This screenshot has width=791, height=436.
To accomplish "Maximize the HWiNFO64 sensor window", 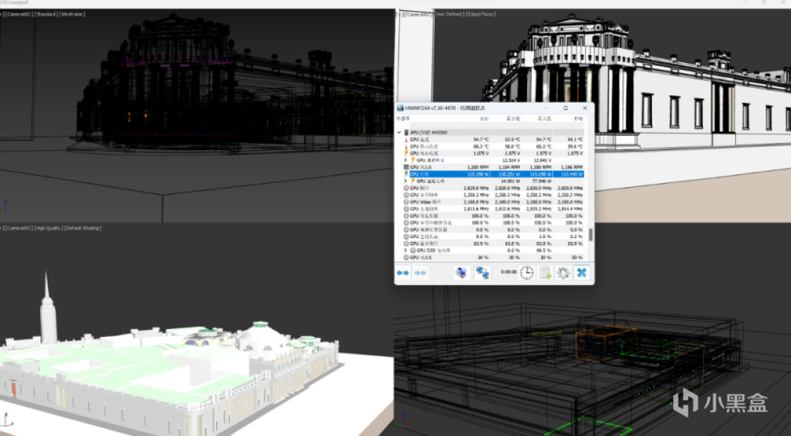I will point(566,108).
